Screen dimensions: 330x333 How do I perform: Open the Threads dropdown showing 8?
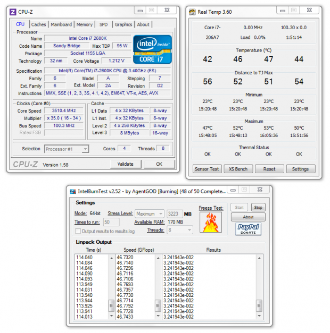coord(180,230)
